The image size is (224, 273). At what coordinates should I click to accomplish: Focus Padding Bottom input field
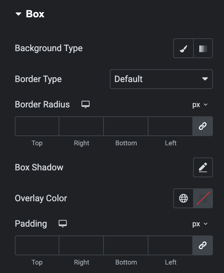click(x=126, y=245)
